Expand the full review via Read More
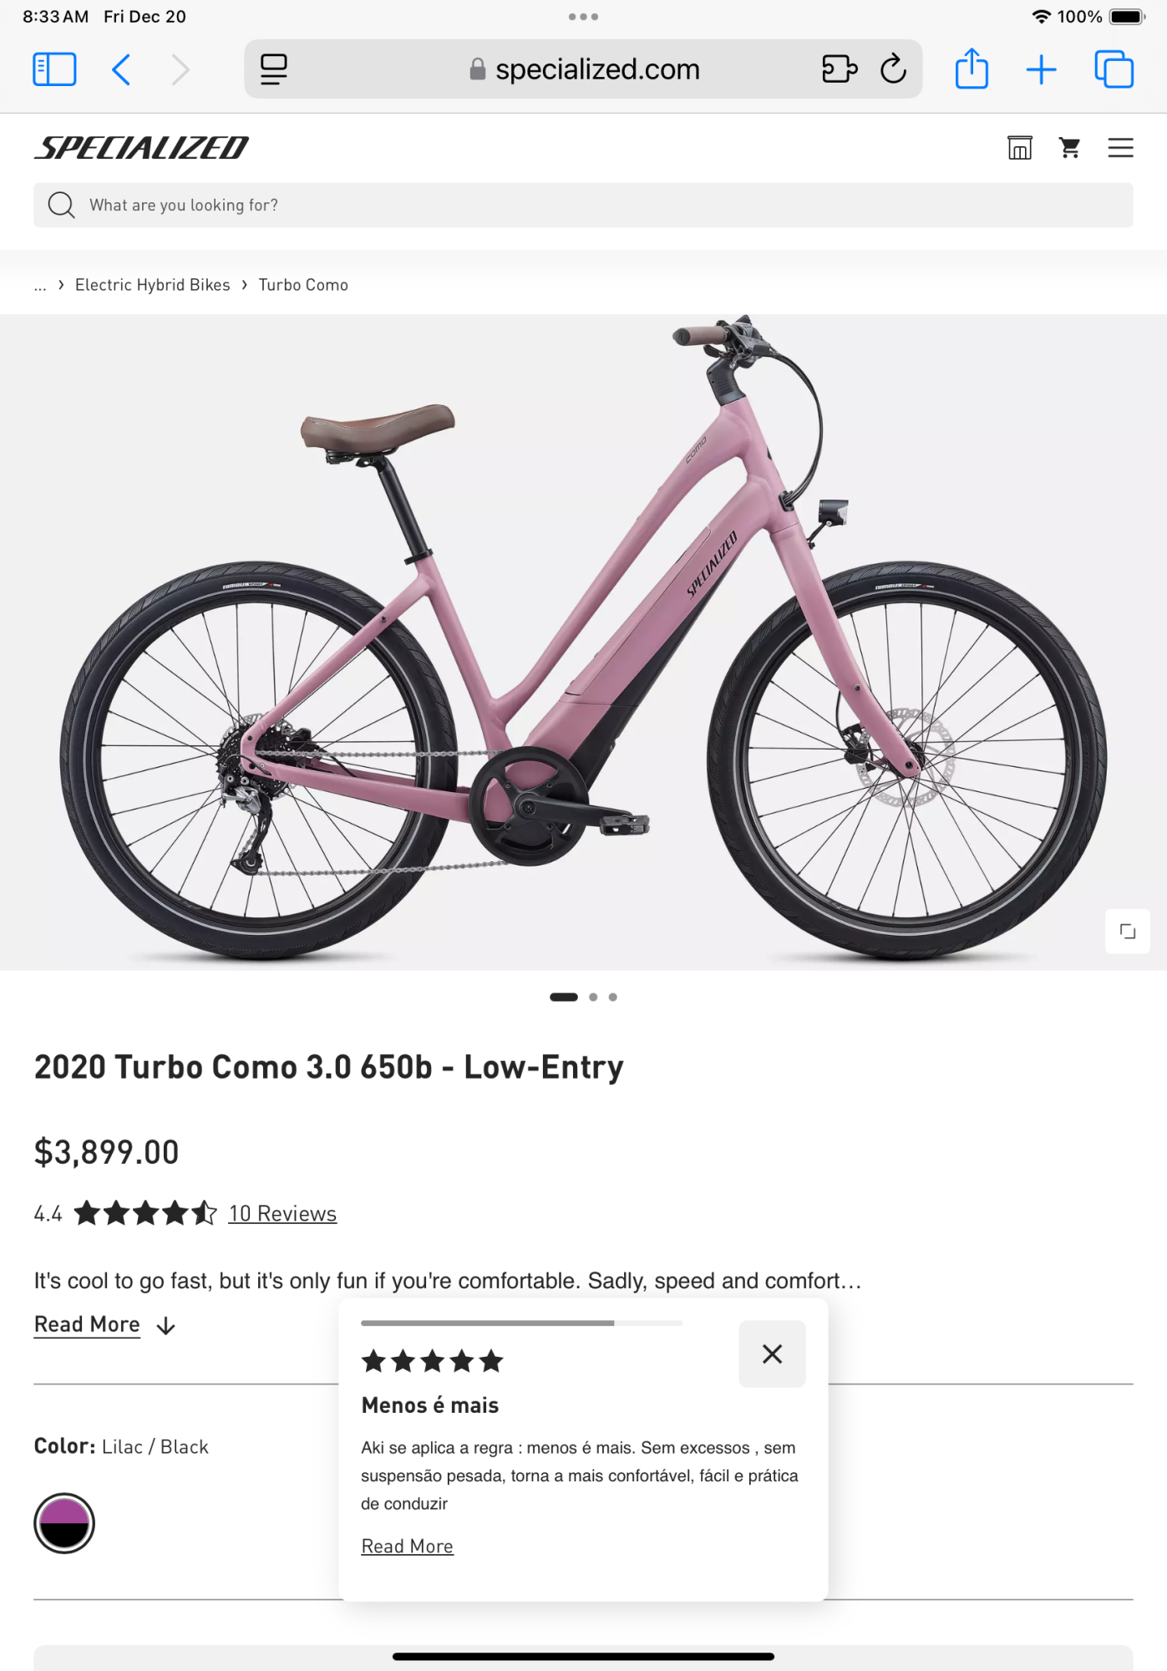 point(407,1547)
